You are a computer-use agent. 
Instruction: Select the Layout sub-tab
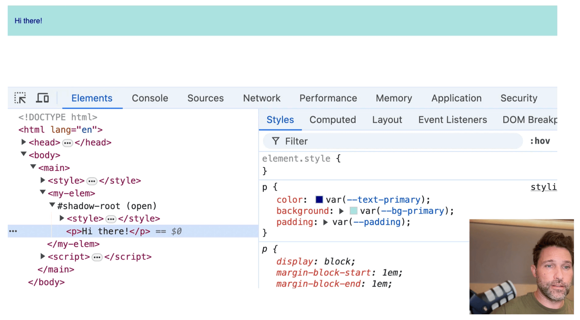tap(387, 120)
